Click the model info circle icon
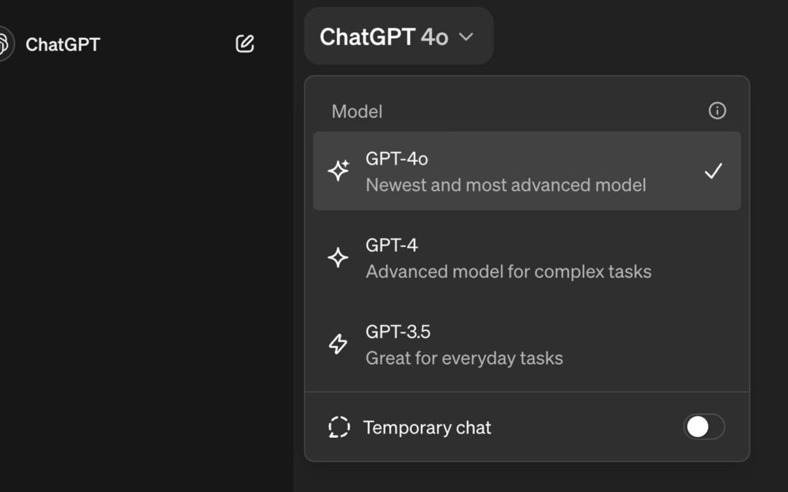The height and width of the screenshot is (492, 788). click(717, 111)
